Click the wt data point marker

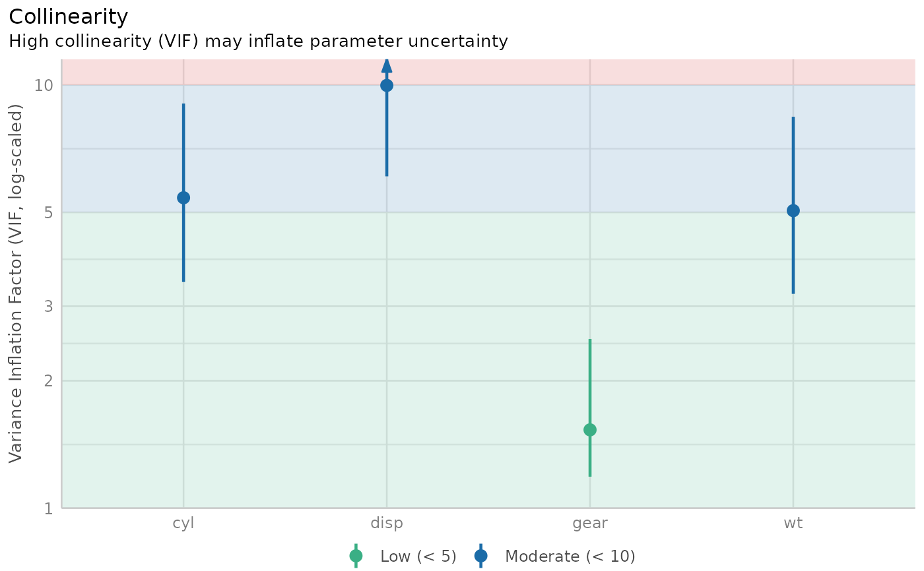[793, 211]
